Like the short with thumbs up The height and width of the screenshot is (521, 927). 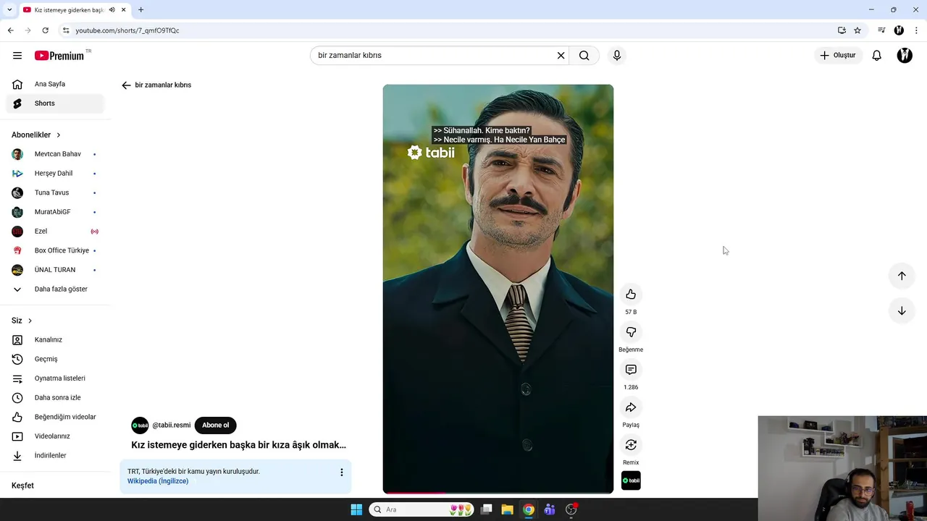631,294
